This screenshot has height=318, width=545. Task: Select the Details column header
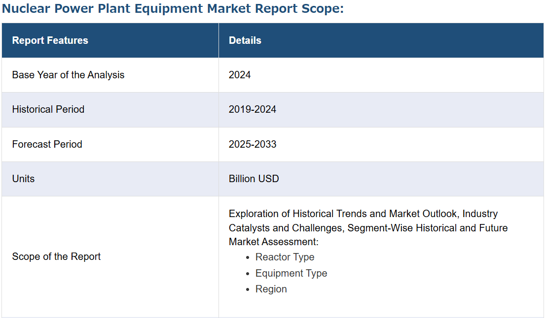coord(245,40)
